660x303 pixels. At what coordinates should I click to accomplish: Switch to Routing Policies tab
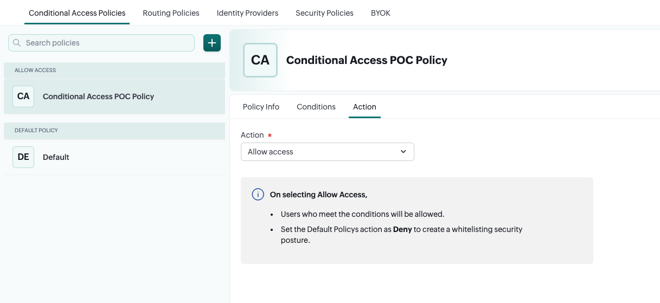tap(171, 13)
